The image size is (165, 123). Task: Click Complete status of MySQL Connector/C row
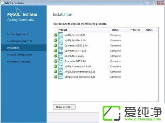pyautogui.click(x=115, y=67)
